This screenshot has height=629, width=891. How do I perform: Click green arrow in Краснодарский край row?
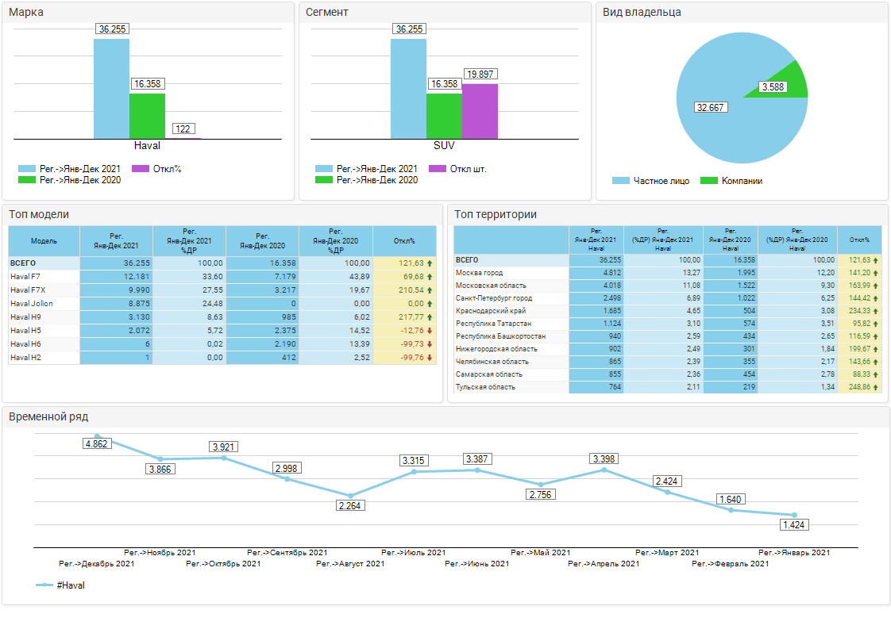[x=876, y=311]
